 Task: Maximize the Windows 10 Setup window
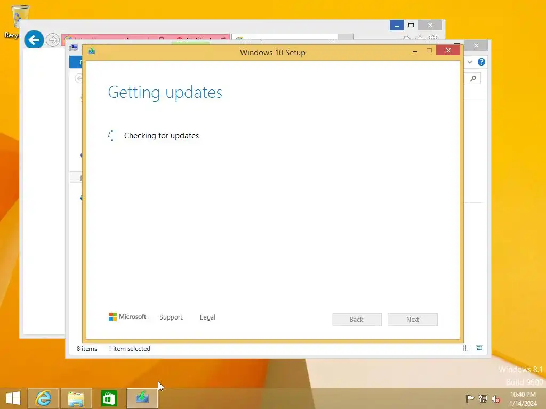pos(429,51)
